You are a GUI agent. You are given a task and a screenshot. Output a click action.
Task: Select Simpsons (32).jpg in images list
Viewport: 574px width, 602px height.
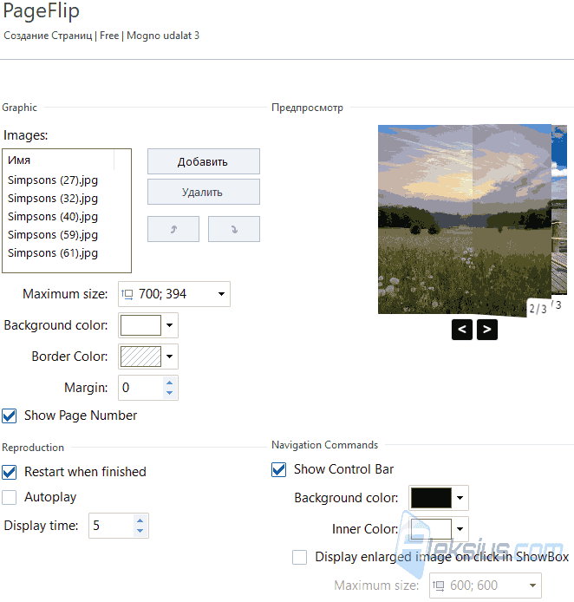click(x=53, y=199)
